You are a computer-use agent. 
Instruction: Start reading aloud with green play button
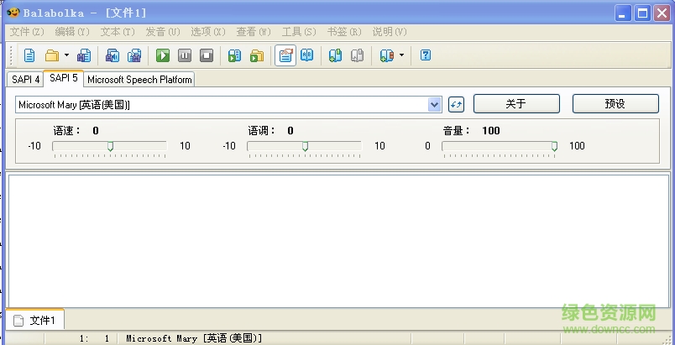pyautogui.click(x=163, y=55)
